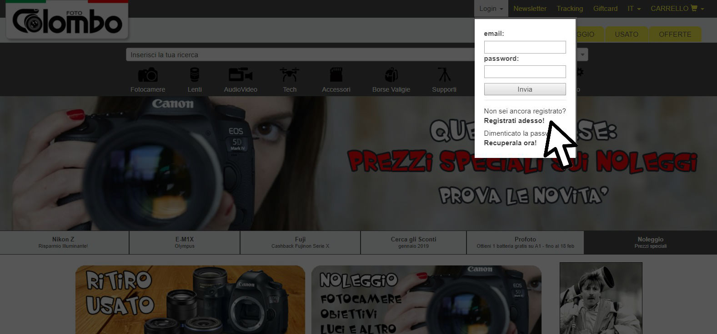Select the Noleggio Prezzi speciali banner tab
This screenshot has width=717, height=334.
point(650,242)
